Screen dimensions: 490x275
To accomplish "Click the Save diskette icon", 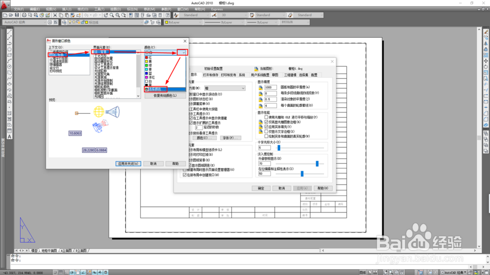I will 17,15.
